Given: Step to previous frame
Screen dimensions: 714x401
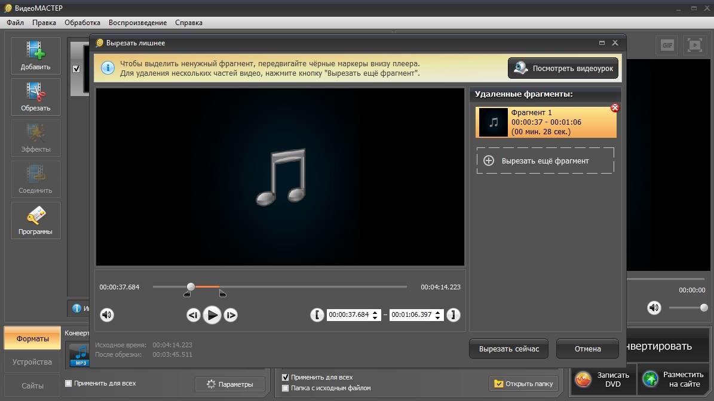Looking at the screenshot, I should pyautogui.click(x=193, y=315).
